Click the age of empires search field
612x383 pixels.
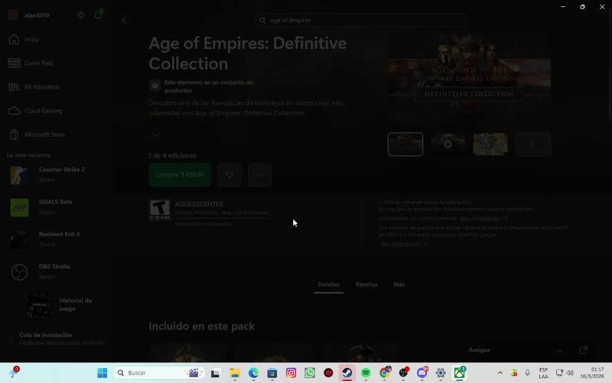[361, 20]
